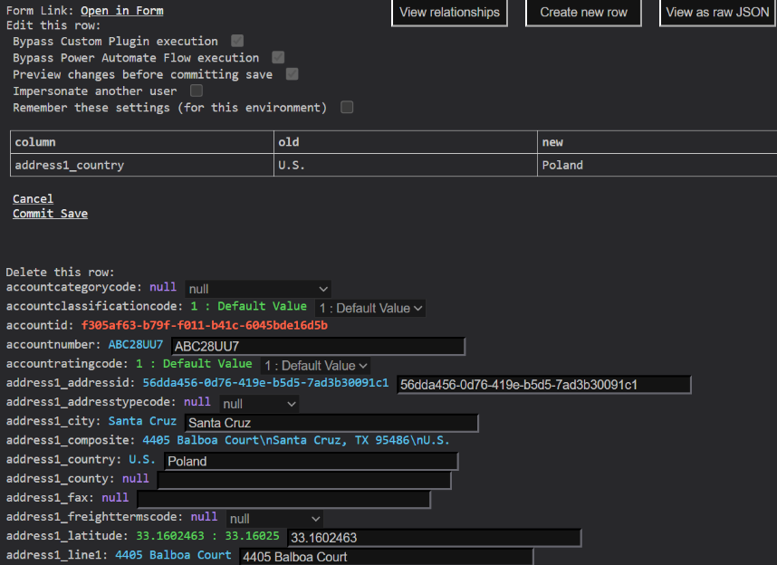Click the View relationships button
Image resolution: width=777 pixels, height=565 pixels.
click(449, 13)
